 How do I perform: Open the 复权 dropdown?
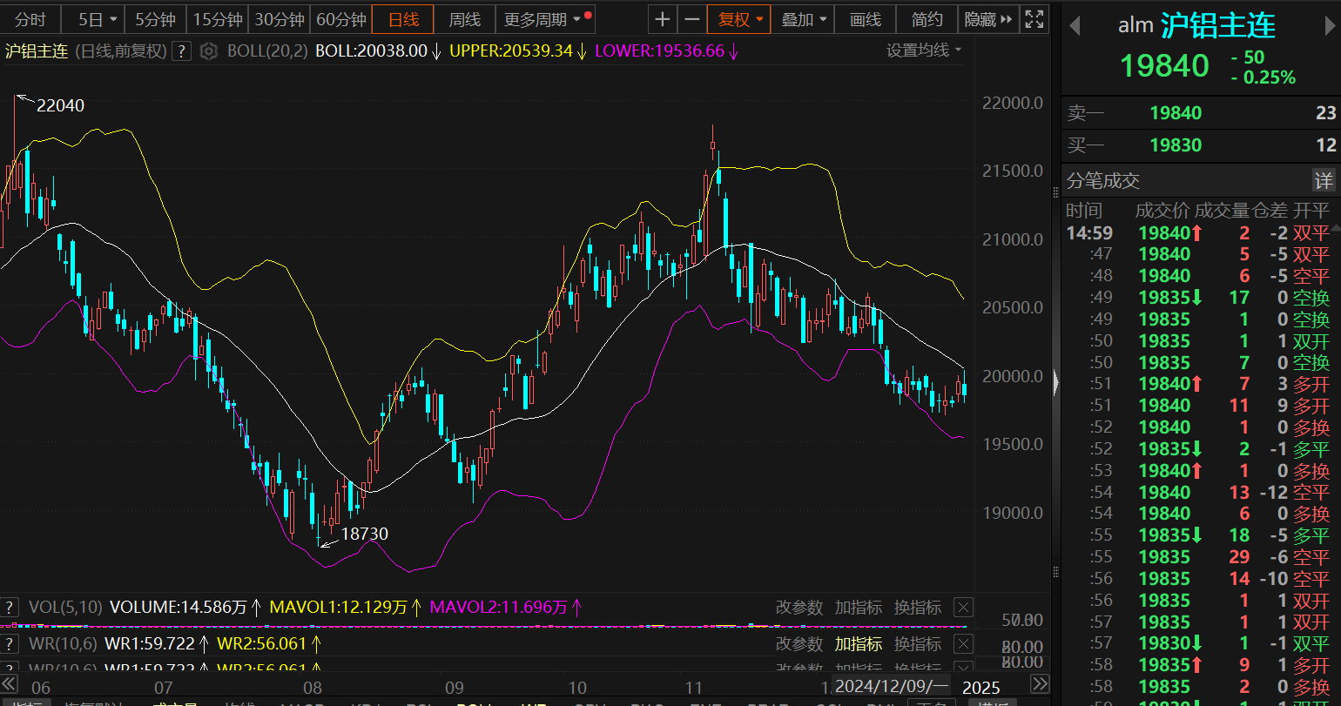739,19
